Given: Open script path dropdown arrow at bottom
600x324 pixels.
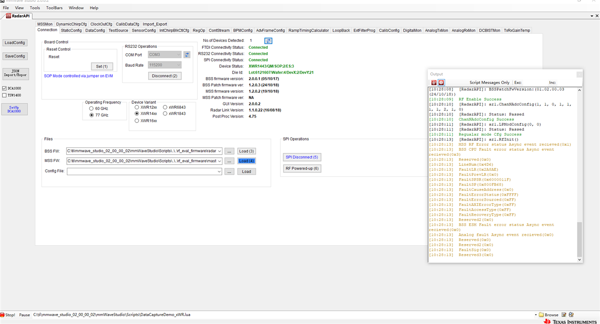Looking at the screenshot, I should [535, 315].
